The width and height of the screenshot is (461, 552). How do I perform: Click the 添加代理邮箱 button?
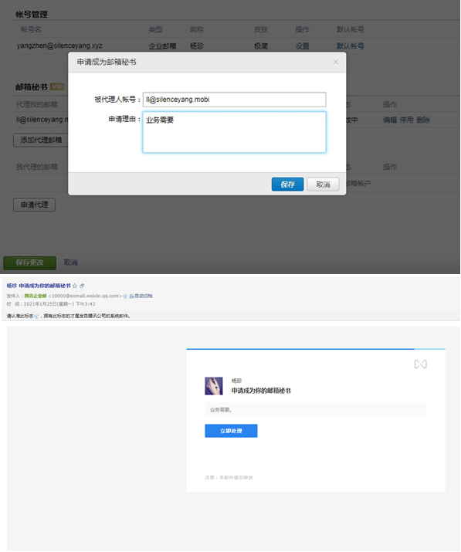point(41,140)
